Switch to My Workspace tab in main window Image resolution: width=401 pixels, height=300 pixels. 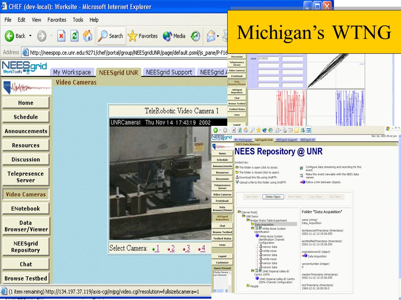point(72,72)
